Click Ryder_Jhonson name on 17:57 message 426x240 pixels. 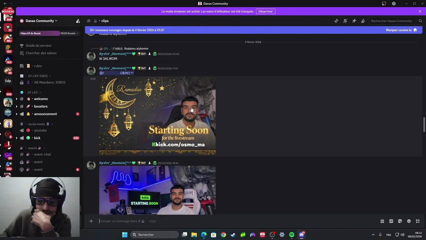112,68
